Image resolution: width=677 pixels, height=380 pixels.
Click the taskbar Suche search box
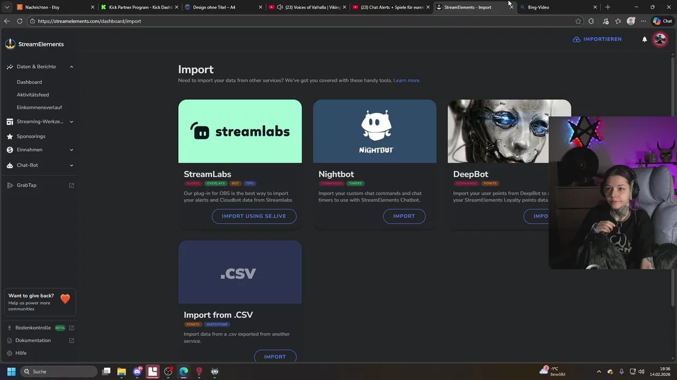[59, 372]
